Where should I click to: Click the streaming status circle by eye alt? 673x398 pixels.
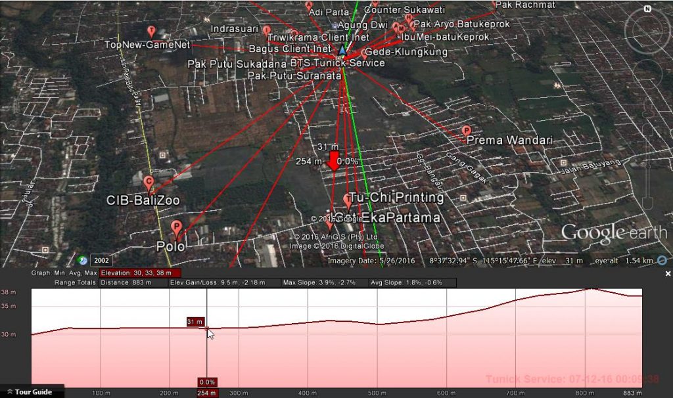click(x=662, y=260)
